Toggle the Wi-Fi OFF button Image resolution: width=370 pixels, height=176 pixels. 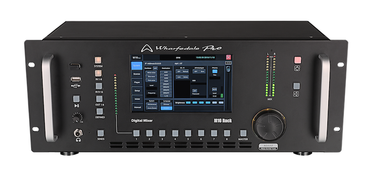point(179,71)
